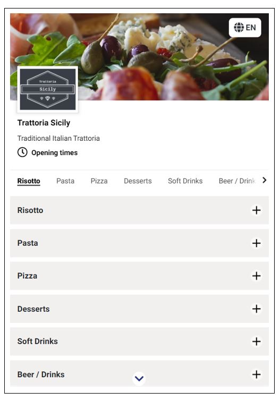280x401 pixels.
Task: Expand Pizza section with plus icon
Action: pyautogui.click(x=256, y=276)
